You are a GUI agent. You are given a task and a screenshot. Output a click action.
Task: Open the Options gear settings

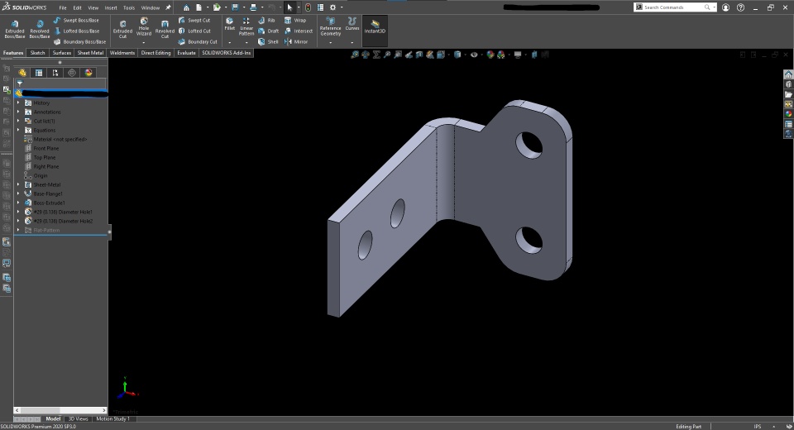[x=332, y=7]
